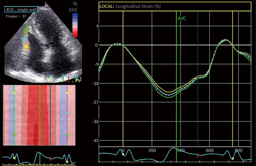Click the '-18' strain axis label
Screen dimensions: 256x166
tap(96, 84)
